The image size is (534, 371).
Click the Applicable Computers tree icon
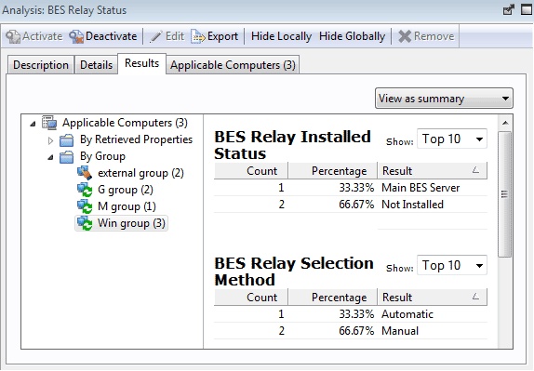(x=49, y=123)
